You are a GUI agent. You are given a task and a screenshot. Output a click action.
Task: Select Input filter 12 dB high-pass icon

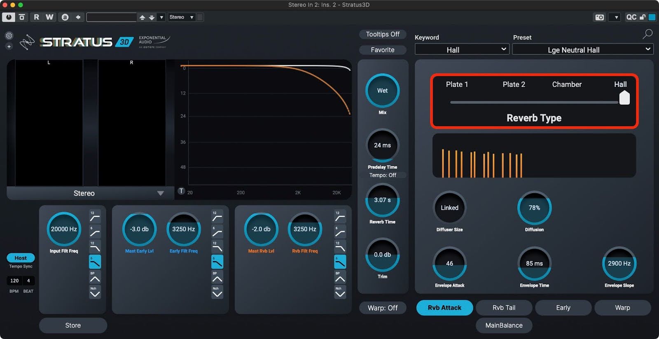pyautogui.click(x=95, y=216)
